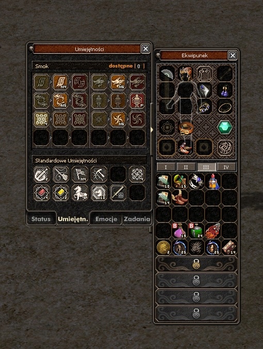Close the Ekwipunek window

233,55
